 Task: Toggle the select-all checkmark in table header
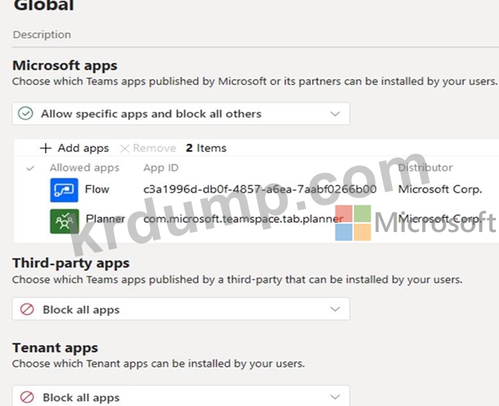30,168
